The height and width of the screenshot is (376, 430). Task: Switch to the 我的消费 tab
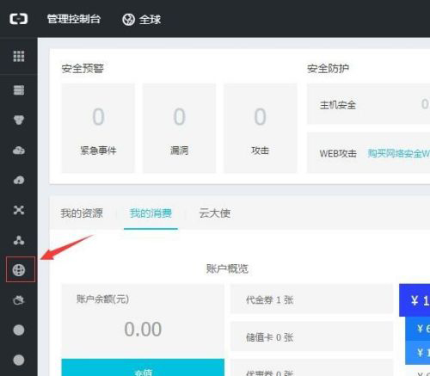[x=150, y=213]
